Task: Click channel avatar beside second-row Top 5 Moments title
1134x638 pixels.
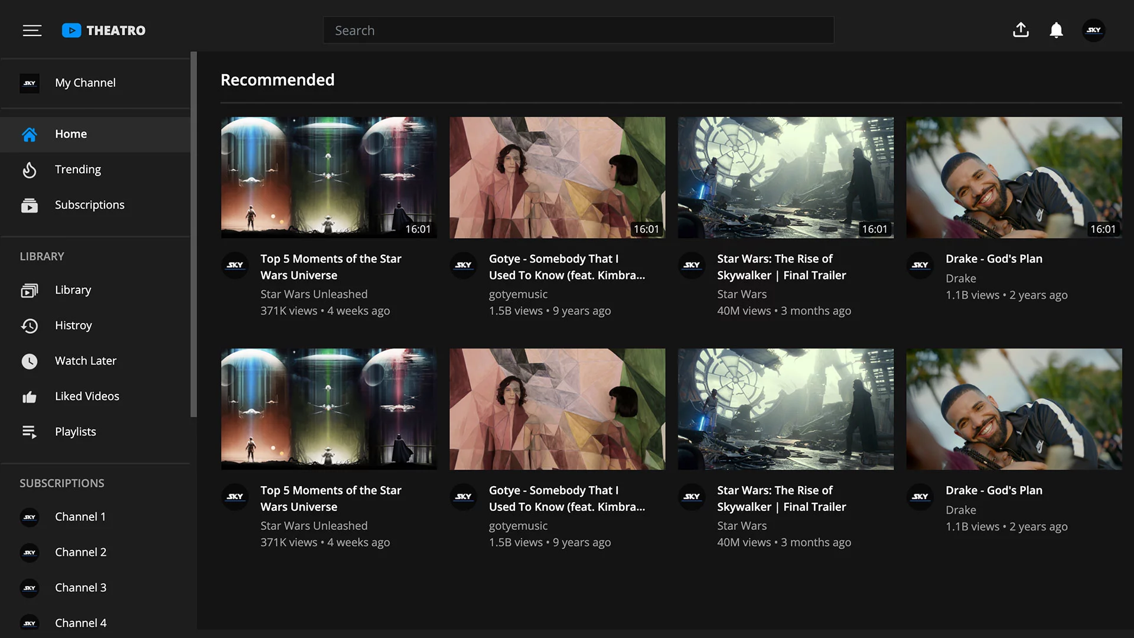Action: (x=235, y=497)
